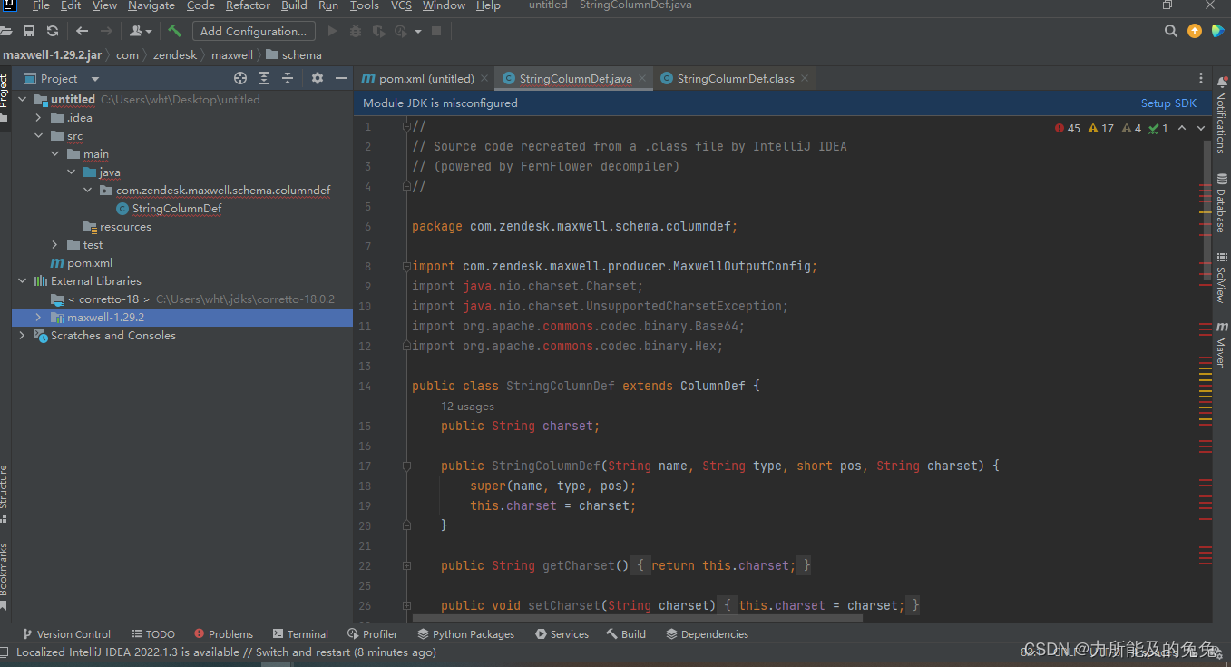The width and height of the screenshot is (1231, 667).
Task: Open the File menu
Action: tap(41, 6)
